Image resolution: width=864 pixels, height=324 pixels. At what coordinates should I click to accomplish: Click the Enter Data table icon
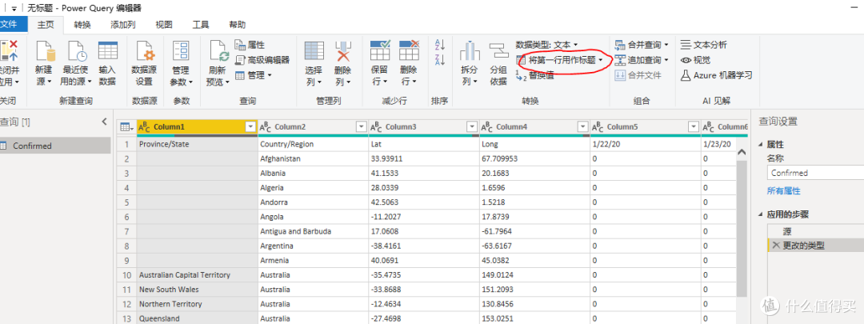coord(107,50)
